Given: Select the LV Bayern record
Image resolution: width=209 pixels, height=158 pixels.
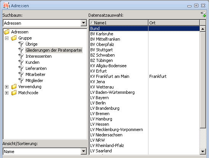Looking at the screenshot, I should tap(145, 98).
